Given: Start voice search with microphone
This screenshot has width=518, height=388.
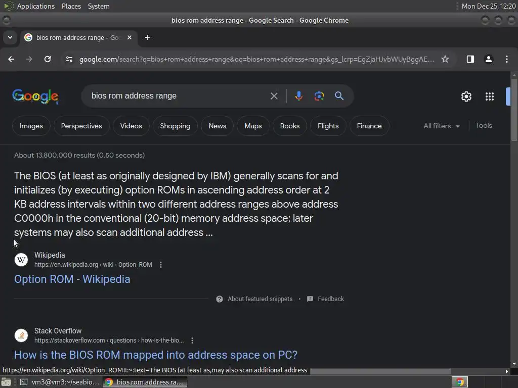Looking at the screenshot, I should click(x=298, y=96).
